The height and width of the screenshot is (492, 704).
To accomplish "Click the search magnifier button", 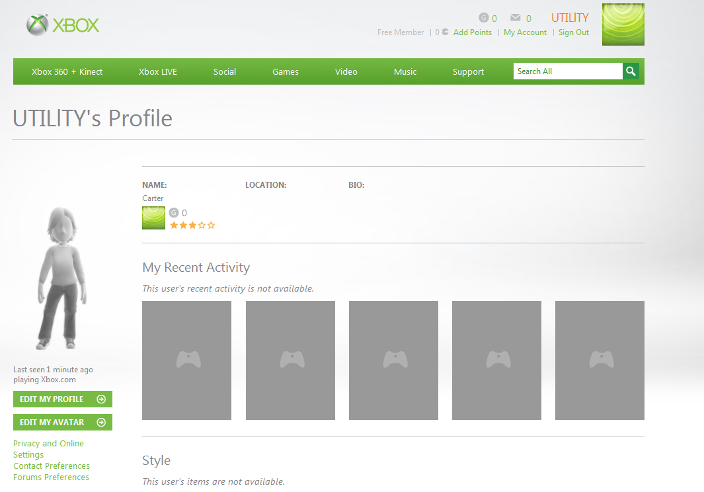I will (631, 71).
